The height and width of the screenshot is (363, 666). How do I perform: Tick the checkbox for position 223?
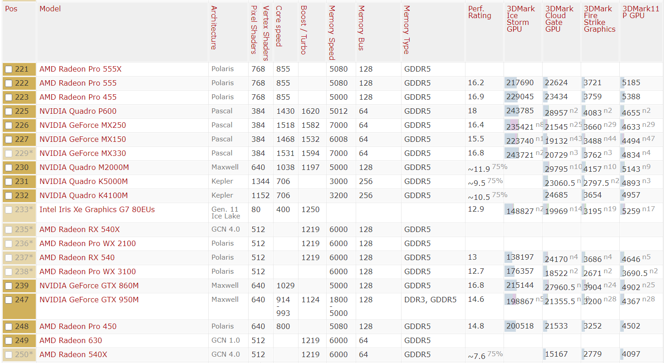pyautogui.click(x=9, y=97)
